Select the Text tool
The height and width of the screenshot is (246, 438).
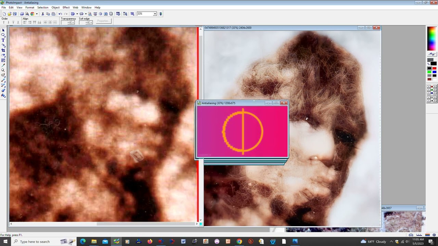pos(3,40)
